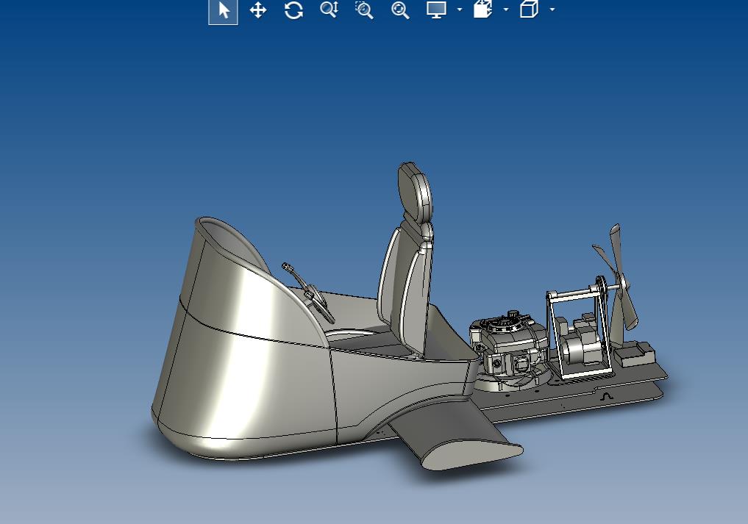
Task: Click the zoom to fit icon
Action: (x=400, y=10)
